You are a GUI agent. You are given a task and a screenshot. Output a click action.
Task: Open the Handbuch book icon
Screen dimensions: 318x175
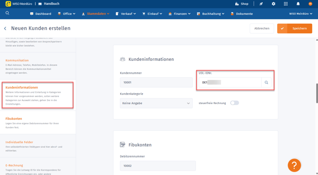[x=40, y=4]
